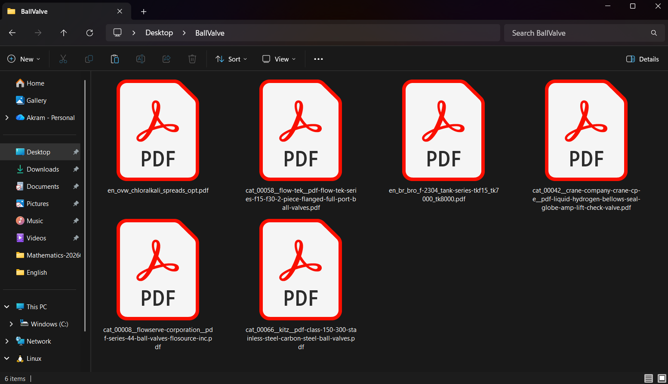The image size is (668, 384).
Task: Refresh the BallValve folder view
Action: point(89,33)
